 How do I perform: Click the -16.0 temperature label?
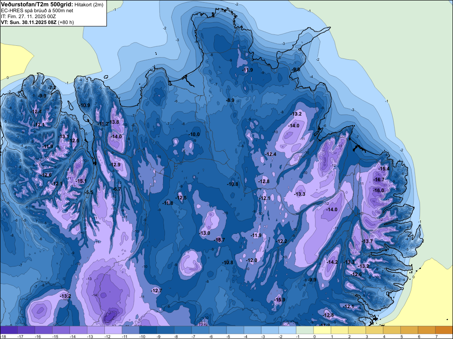pyautogui.click(x=378, y=190)
